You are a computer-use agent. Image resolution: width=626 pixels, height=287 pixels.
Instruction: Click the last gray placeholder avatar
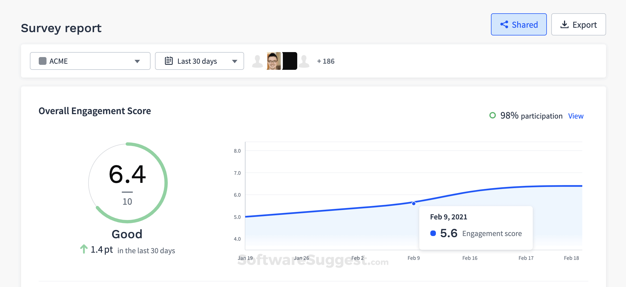point(304,61)
